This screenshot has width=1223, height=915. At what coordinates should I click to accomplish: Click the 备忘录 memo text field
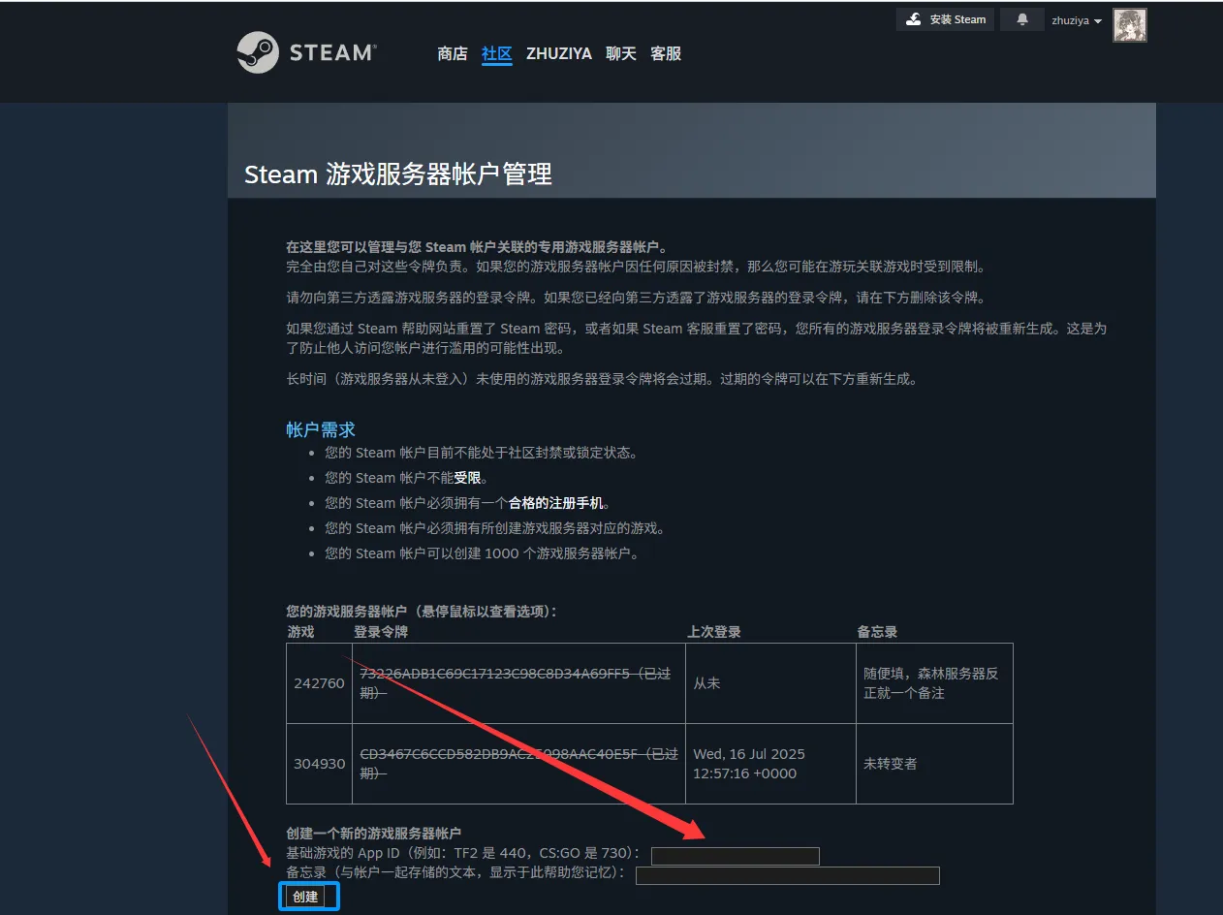click(x=787, y=876)
